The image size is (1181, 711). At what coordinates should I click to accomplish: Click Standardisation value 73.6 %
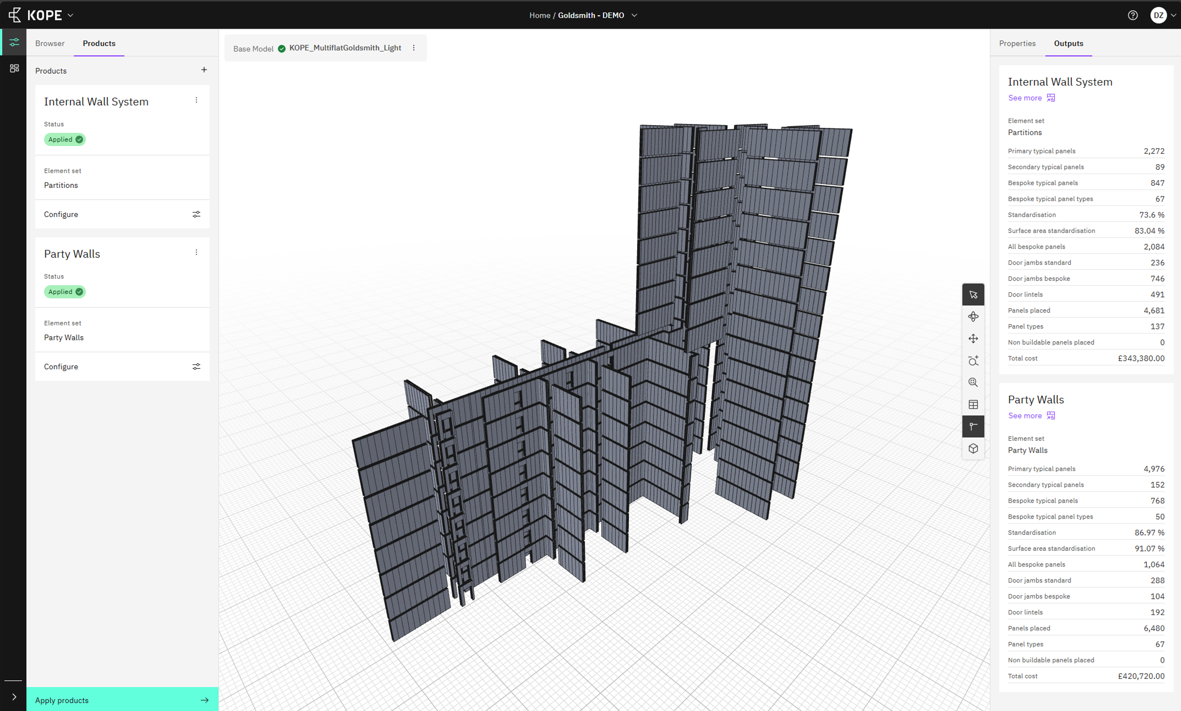[x=1152, y=215]
